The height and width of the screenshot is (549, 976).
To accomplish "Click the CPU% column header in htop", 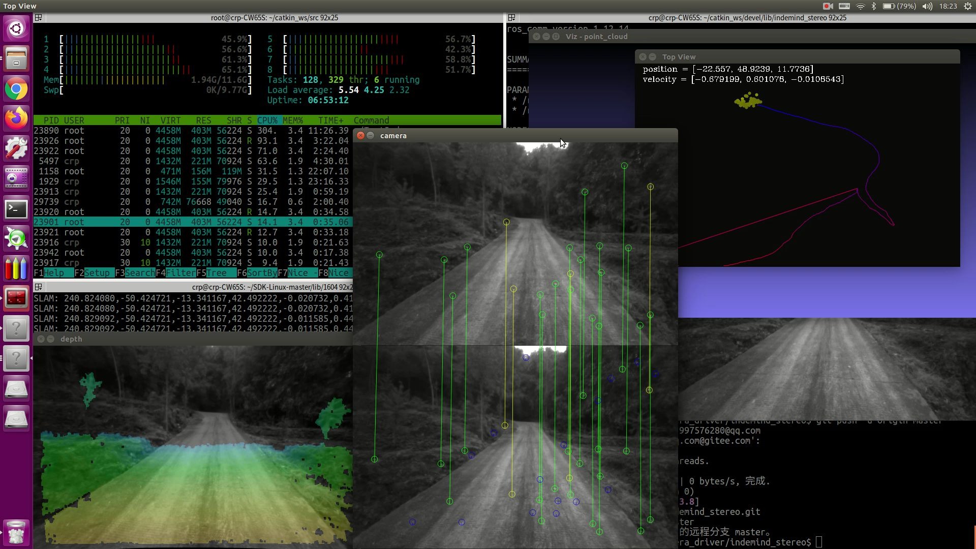I will pos(267,120).
